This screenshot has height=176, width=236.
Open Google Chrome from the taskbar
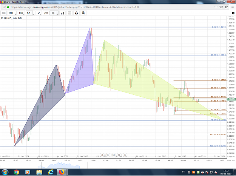16,172
